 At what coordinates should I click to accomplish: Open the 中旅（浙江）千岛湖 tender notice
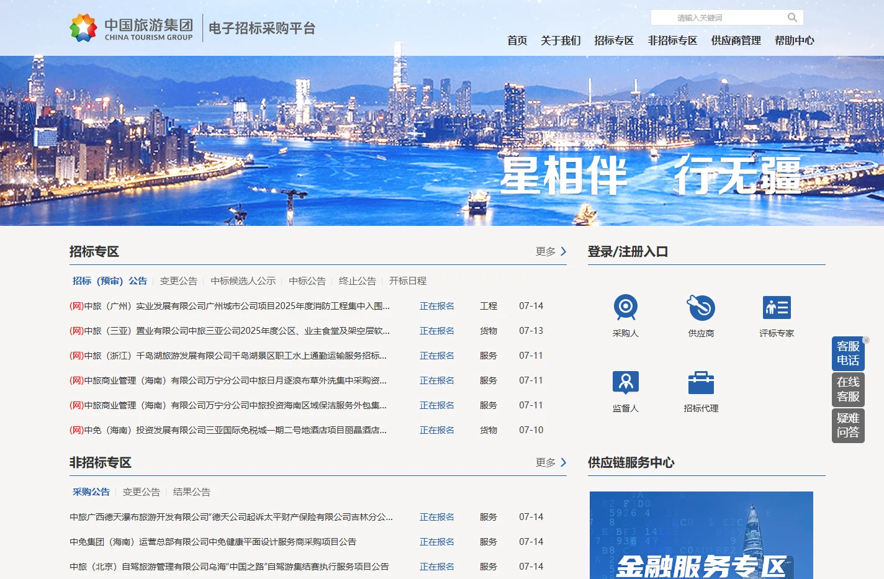(x=228, y=356)
